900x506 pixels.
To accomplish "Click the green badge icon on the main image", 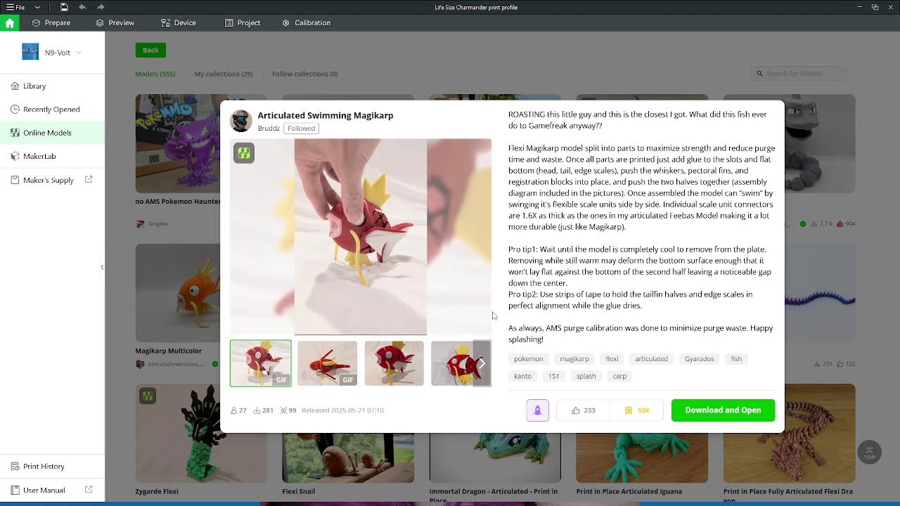I will pos(244,153).
